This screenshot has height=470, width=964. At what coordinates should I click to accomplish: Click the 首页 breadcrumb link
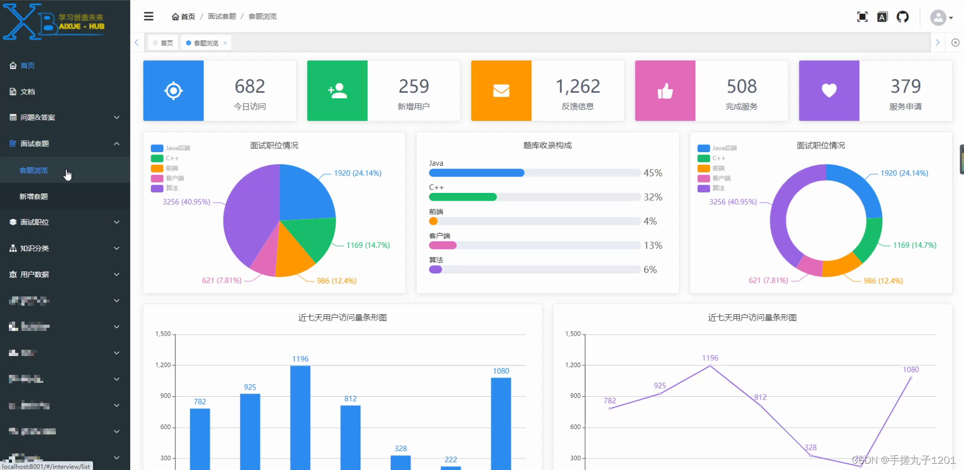click(183, 17)
